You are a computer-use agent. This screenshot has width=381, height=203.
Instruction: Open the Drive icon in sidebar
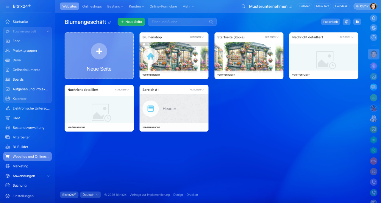pyautogui.click(x=8, y=60)
